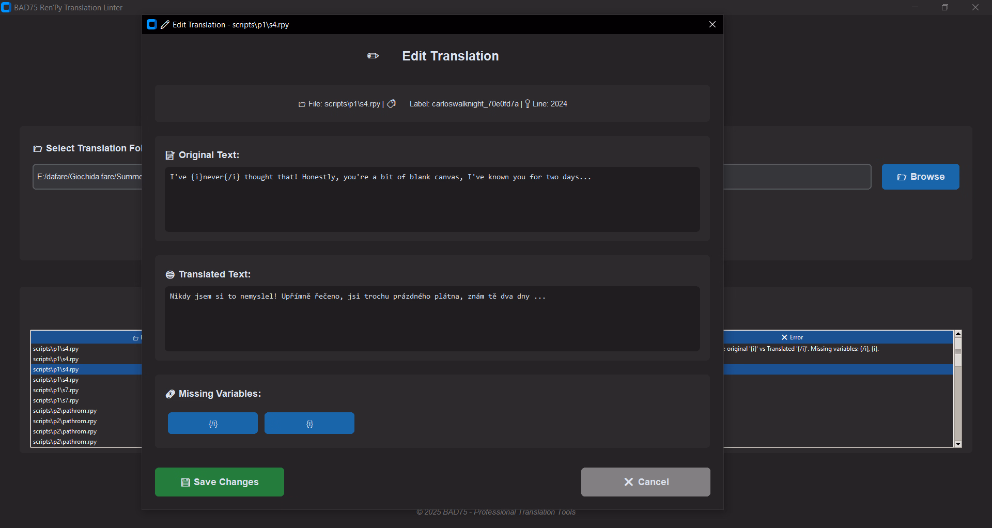
Task: Click the Missing Variables link icon
Action: pos(170,394)
